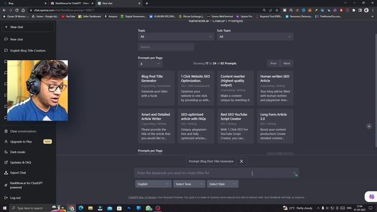Screen dimensions: 377x212
Task: Click the Upgrade to Plus person icon
Action: (x=6, y=141)
